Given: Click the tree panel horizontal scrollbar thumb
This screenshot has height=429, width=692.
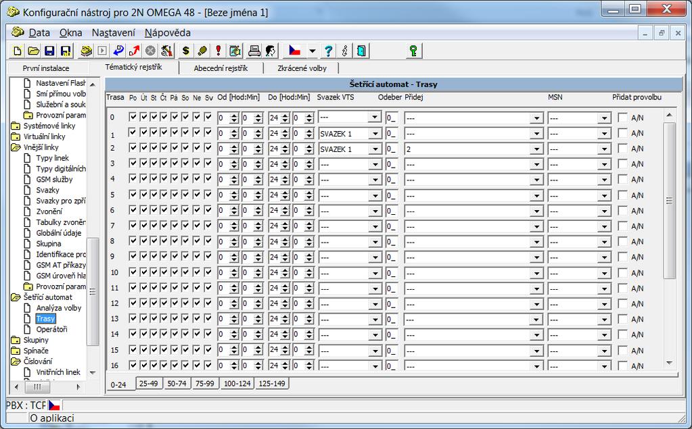Looking at the screenshot, I should pos(37,387).
